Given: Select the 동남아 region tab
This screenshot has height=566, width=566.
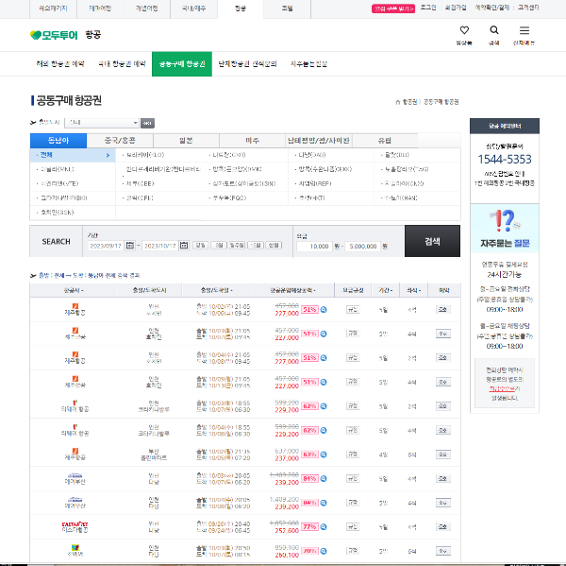Looking at the screenshot, I should tap(58, 141).
